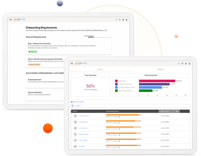The width and height of the screenshot is (201, 156).
Task: Click Pending verification badge in Step 2
Action: (34, 65)
